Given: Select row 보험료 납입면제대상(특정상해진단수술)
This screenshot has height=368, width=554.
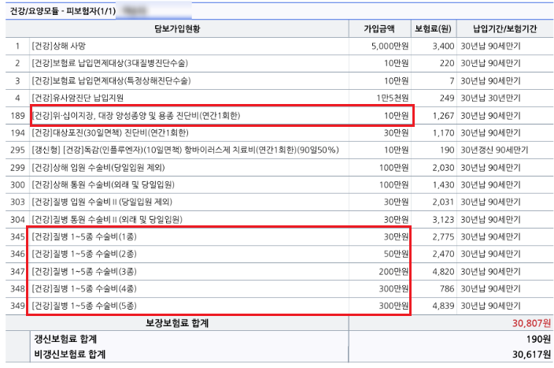Looking at the screenshot, I should pos(279,80).
